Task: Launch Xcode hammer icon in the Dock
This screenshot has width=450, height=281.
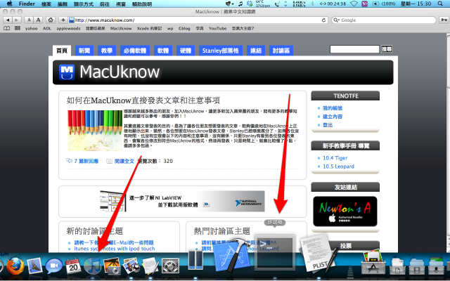Action: (233, 255)
